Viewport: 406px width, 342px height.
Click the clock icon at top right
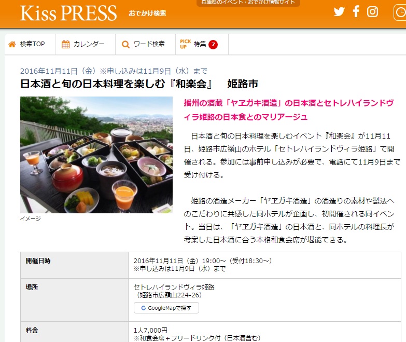pos(400,12)
